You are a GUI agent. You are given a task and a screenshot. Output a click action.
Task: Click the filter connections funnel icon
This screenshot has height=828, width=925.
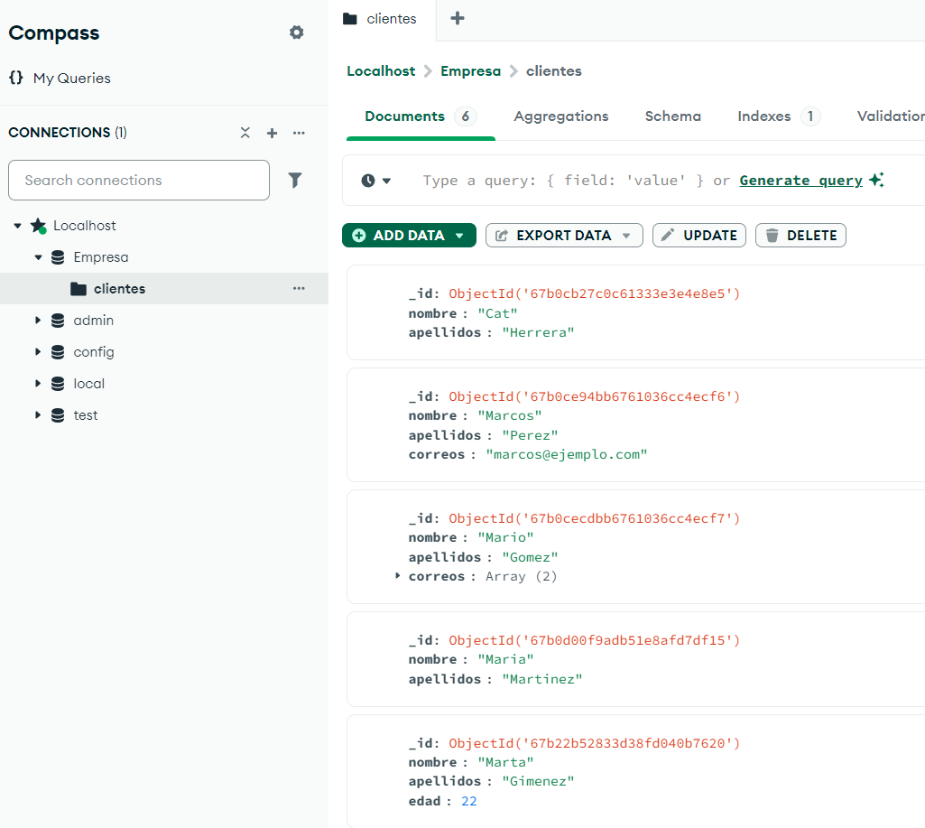coord(294,181)
